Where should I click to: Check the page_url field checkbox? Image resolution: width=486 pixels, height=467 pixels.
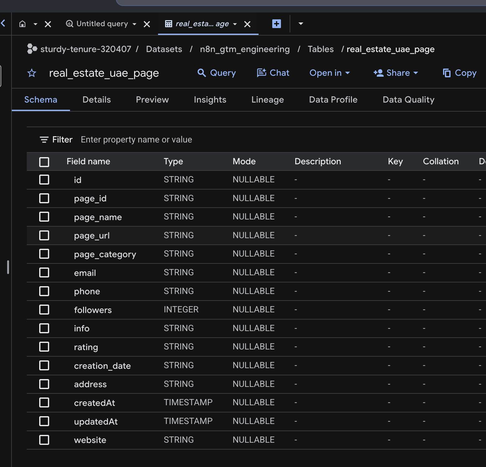coord(44,235)
